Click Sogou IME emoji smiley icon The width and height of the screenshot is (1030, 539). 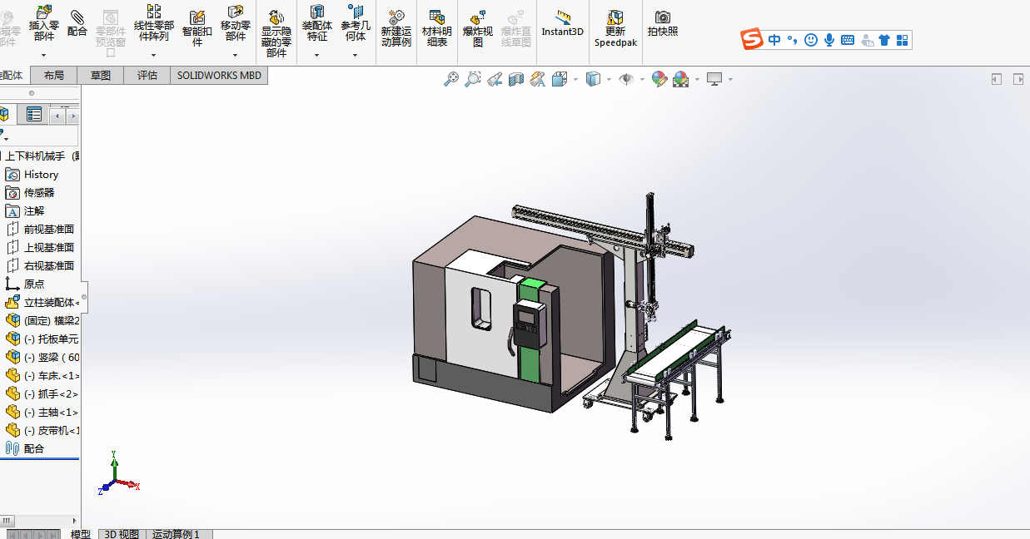pyautogui.click(x=811, y=39)
